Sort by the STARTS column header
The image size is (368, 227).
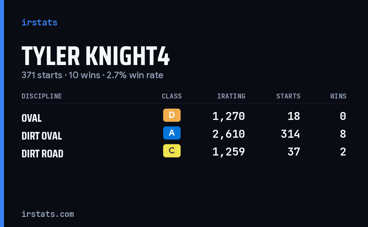click(x=288, y=96)
